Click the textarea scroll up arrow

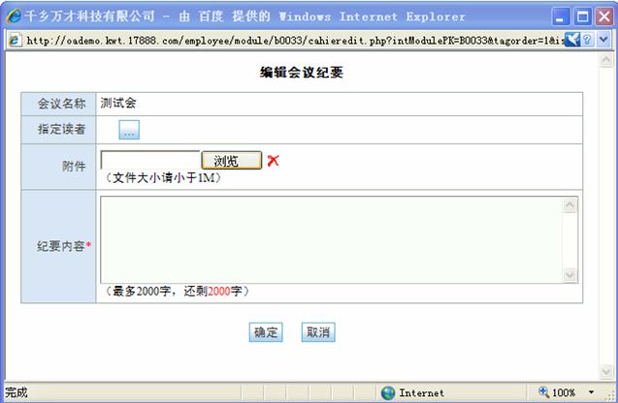(x=570, y=204)
